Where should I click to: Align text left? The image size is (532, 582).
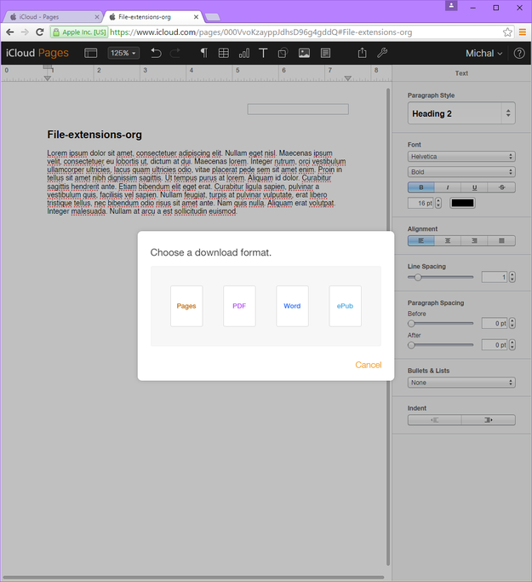(421, 240)
